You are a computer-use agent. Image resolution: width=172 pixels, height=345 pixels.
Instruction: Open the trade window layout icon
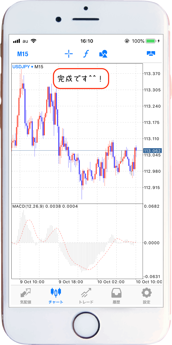click(x=151, y=54)
